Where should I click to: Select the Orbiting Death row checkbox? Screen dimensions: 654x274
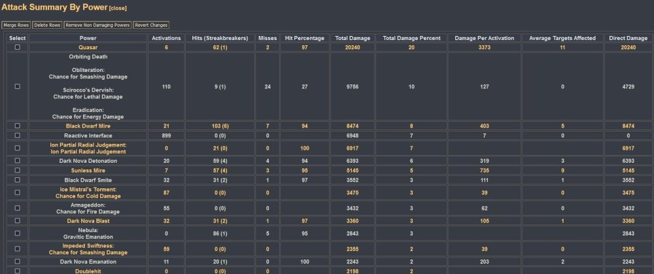pos(18,86)
